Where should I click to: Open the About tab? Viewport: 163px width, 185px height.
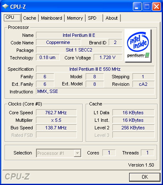112,18
